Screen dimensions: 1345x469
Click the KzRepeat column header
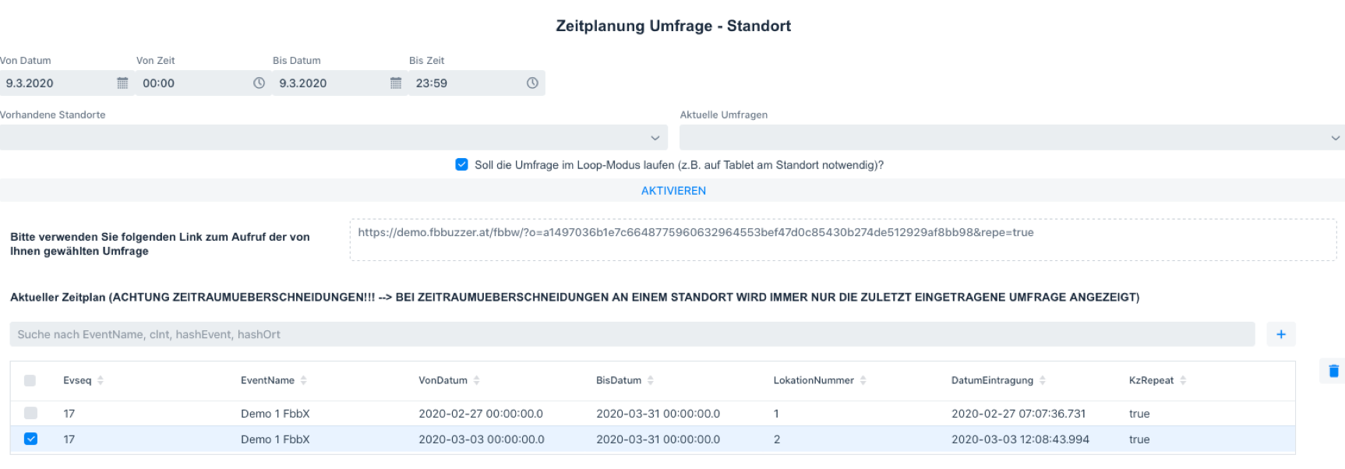(1151, 380)
